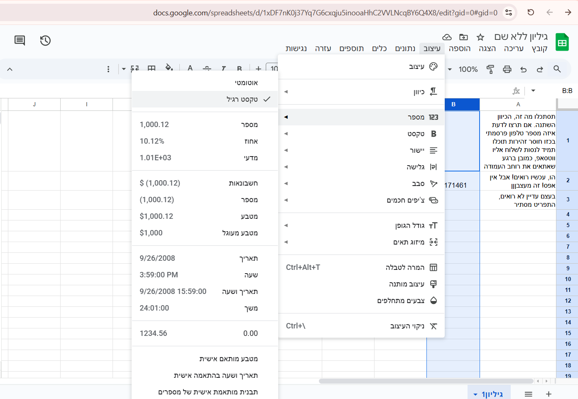Viewport: 578px width, 399px height.
Task: Click the print icon in toolbar
Action: tap(507, 69)
